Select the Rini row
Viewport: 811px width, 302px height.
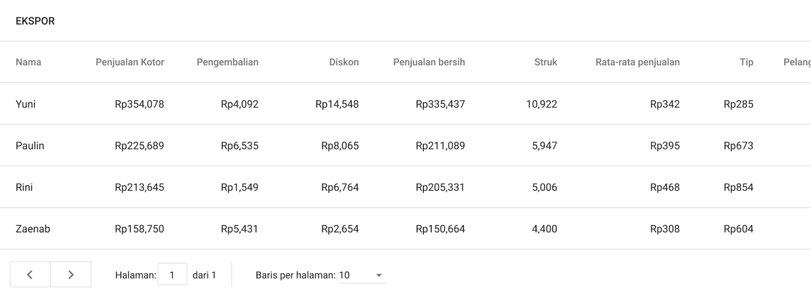coord(25,187)
